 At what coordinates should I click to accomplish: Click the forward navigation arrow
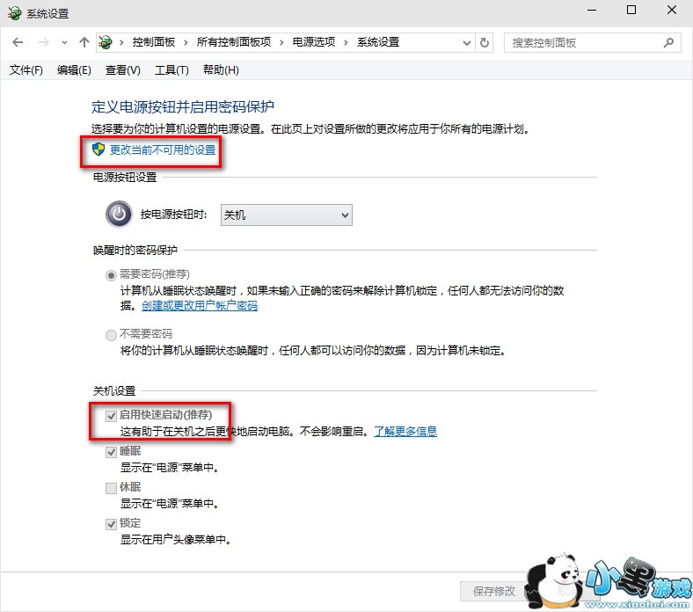coord(43,42)
